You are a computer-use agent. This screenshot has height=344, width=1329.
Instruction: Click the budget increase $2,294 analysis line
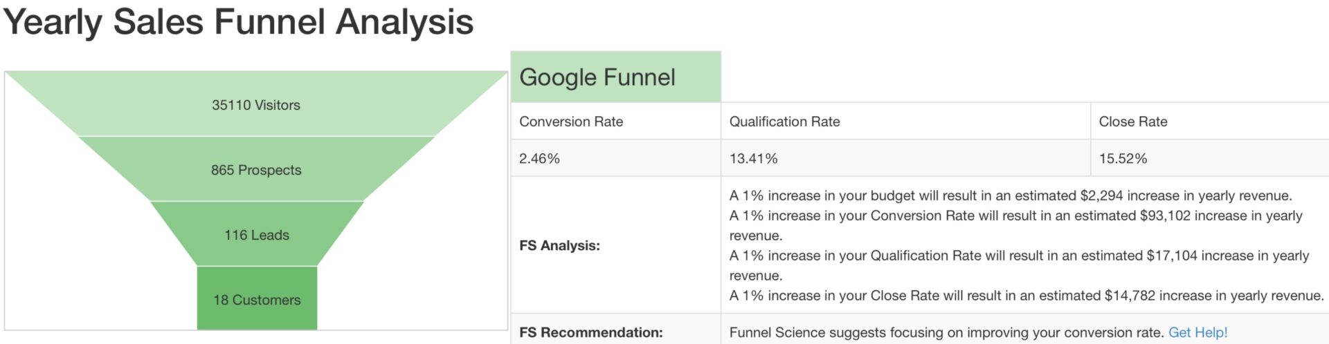(x=1011, y=195)
